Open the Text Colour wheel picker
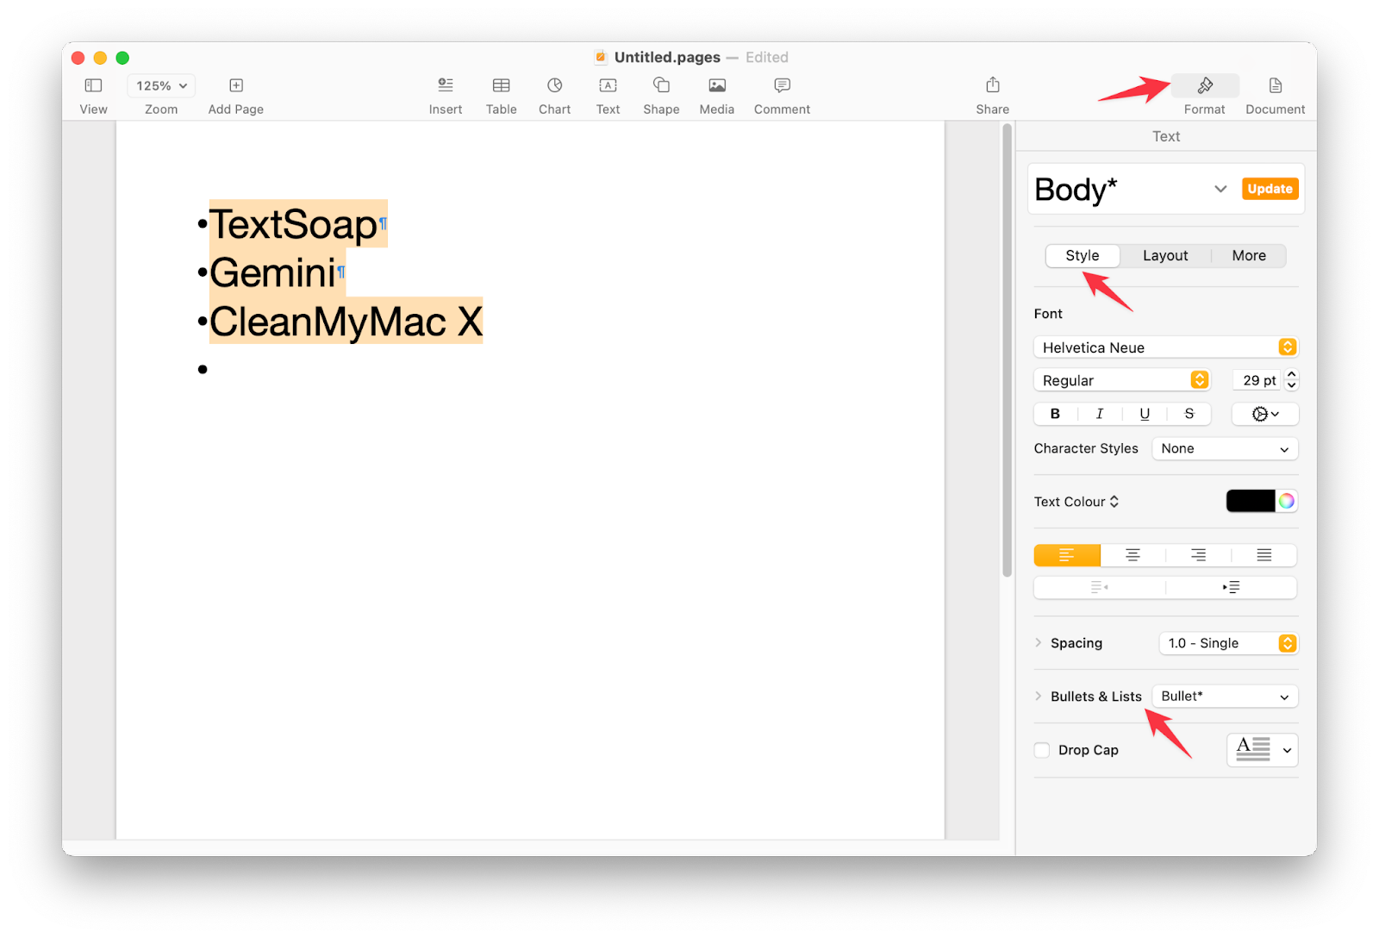This screenshot has height=938, width=1379. tap(1288, 501)
